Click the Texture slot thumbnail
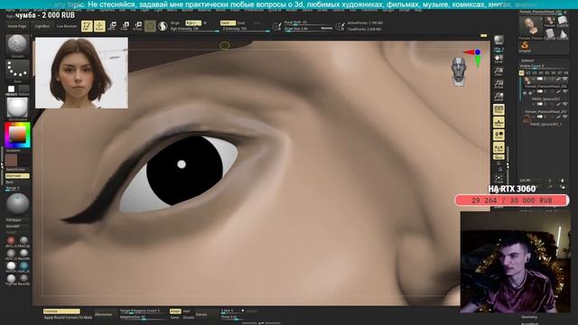The height and width of the screenshot is (325, 578). (x=23, y=89)
